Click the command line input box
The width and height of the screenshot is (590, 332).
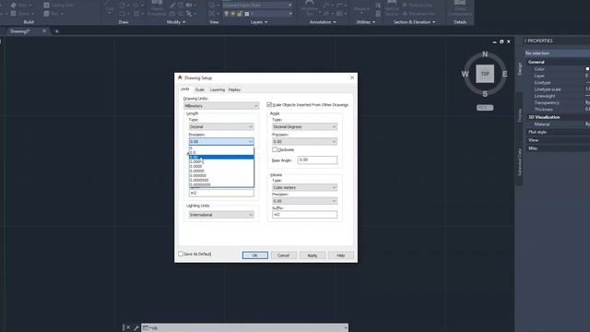tap(244, 328)
